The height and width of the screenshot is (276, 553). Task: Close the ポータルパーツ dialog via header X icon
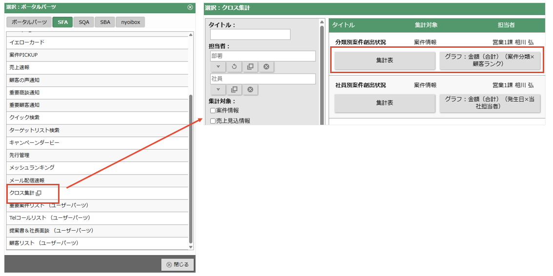(190, 7)
